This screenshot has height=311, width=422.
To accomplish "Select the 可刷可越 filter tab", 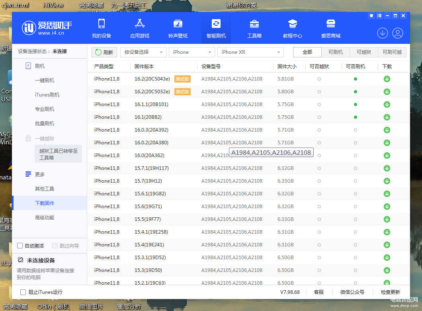I will click(x=392, y=52).
